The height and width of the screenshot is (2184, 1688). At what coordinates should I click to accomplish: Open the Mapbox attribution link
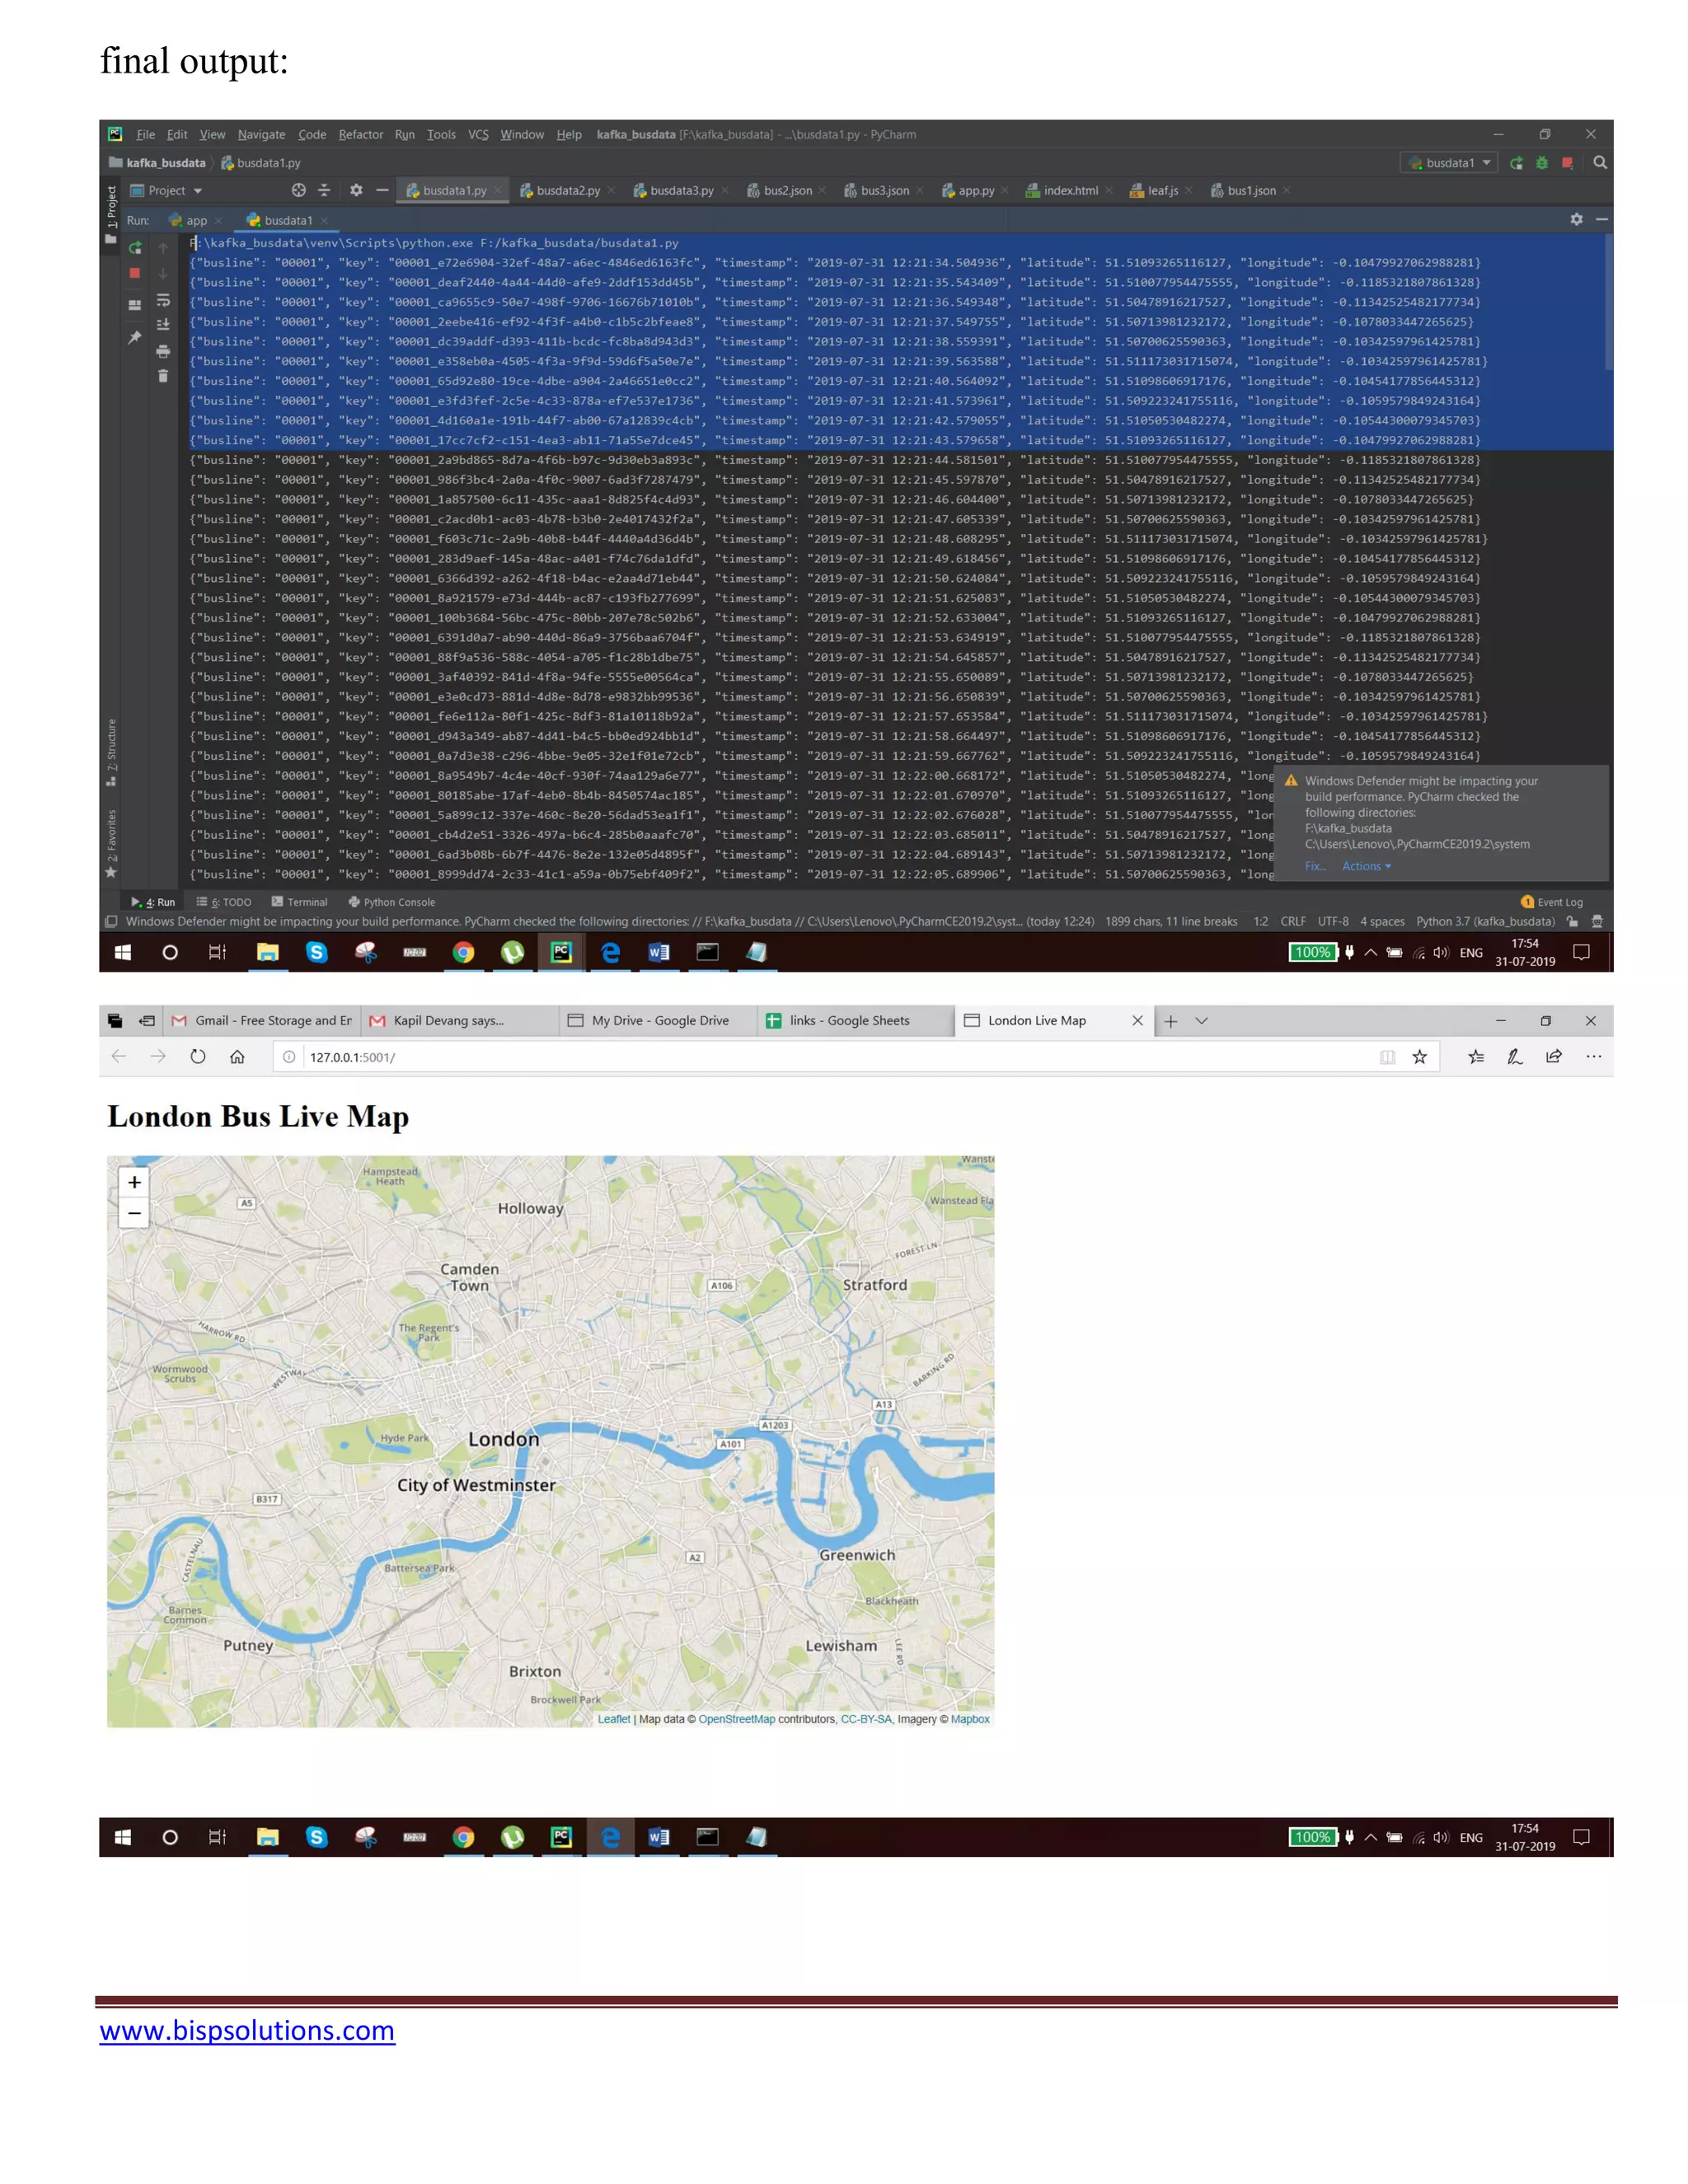pyautogui.click(x=970, y=1719)
